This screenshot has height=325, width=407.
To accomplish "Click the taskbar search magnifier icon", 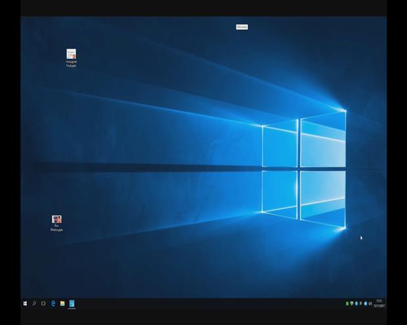I will (34, 303).
